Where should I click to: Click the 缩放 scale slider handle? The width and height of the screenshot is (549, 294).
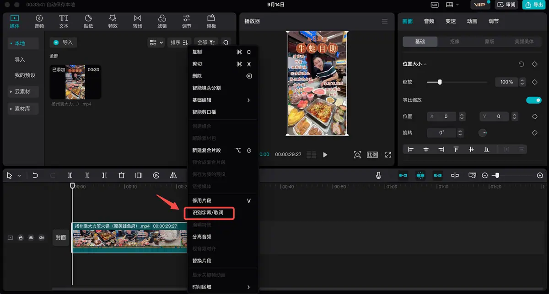pyautogui.click(x=440, y=82)
